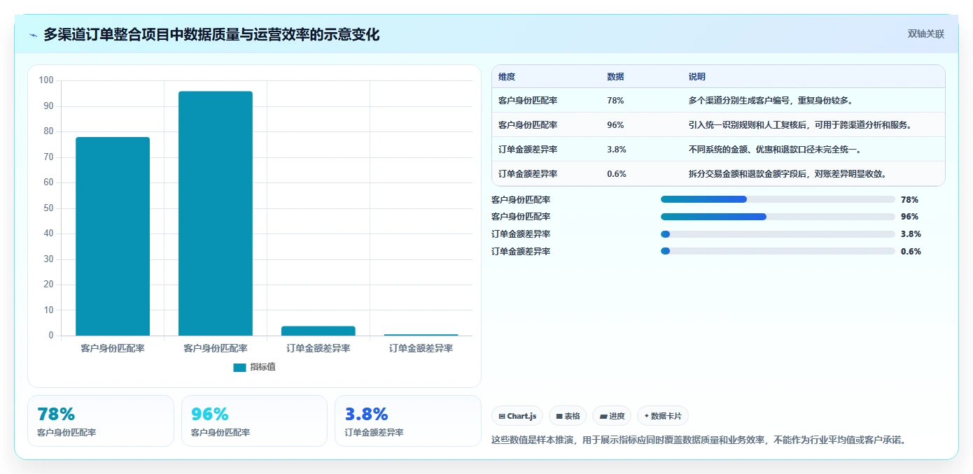Click 客户身份匹配率 label beside 96% progress bar
The height and width of the screenshot is (474, 973).
(x=521, y=217)
